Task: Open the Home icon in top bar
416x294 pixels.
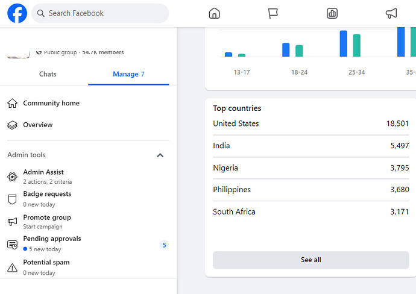Action: point(215,13)
